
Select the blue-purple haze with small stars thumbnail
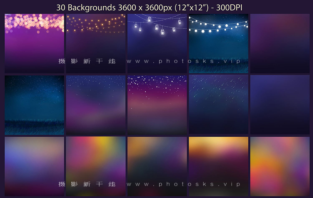(96, 105)
